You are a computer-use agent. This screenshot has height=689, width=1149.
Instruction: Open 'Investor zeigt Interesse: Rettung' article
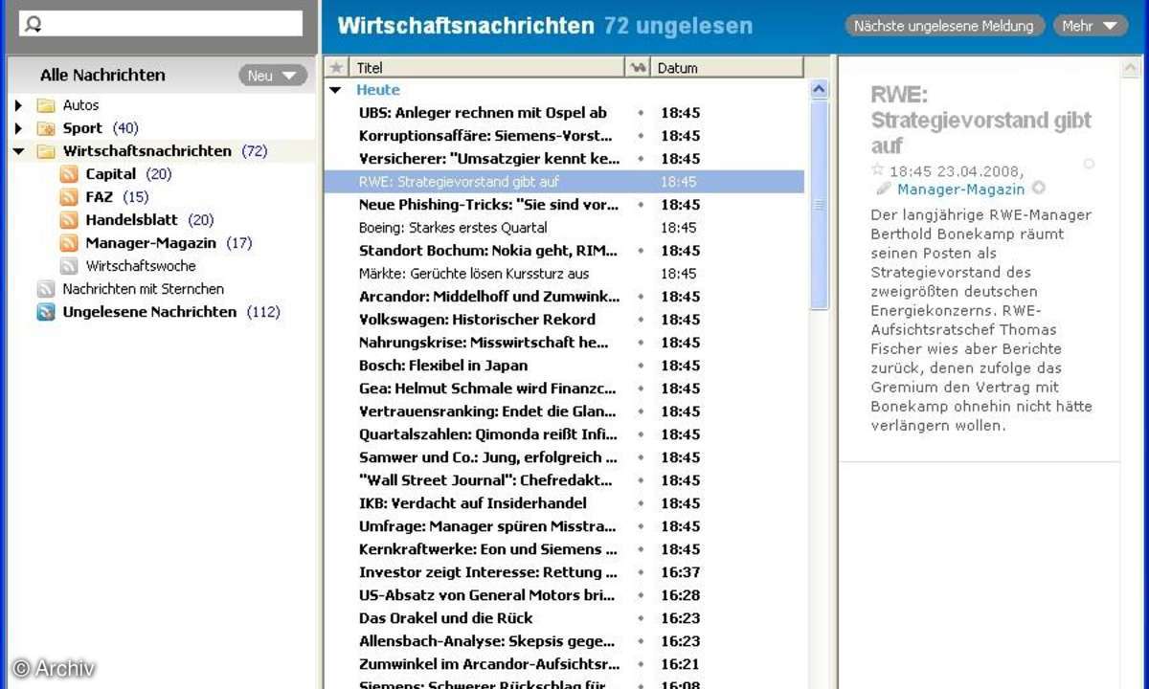coord(487,572)
